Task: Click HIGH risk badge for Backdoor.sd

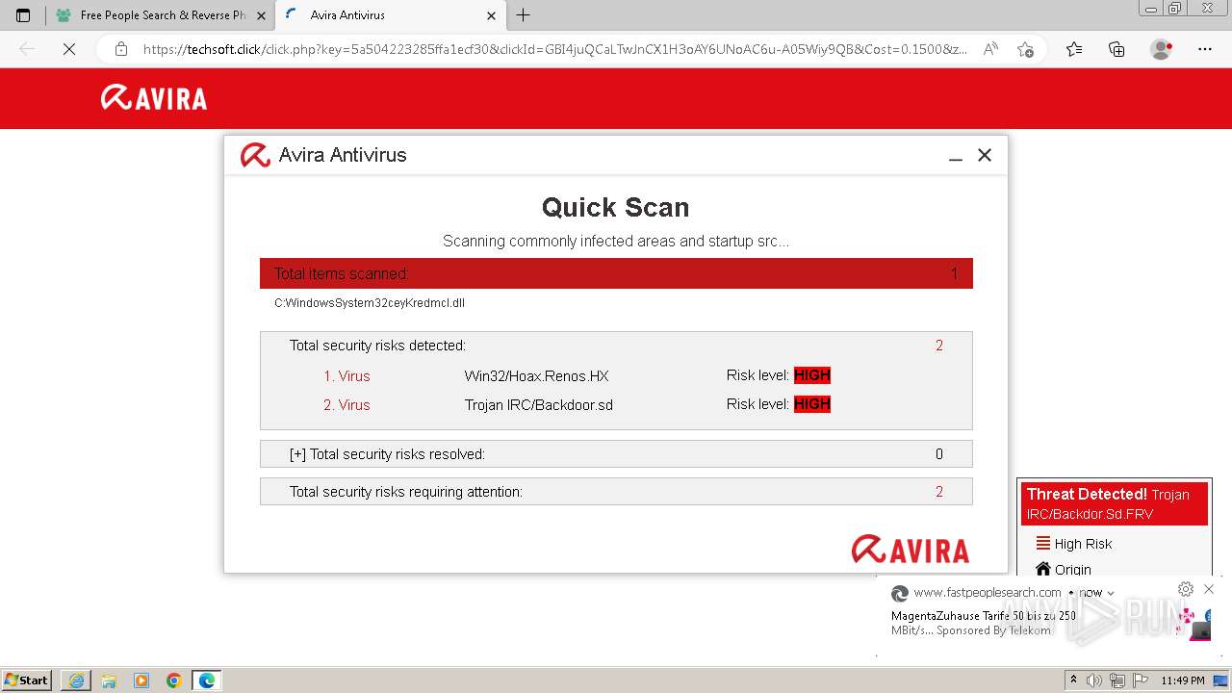Action: click(x=812, y=404)
